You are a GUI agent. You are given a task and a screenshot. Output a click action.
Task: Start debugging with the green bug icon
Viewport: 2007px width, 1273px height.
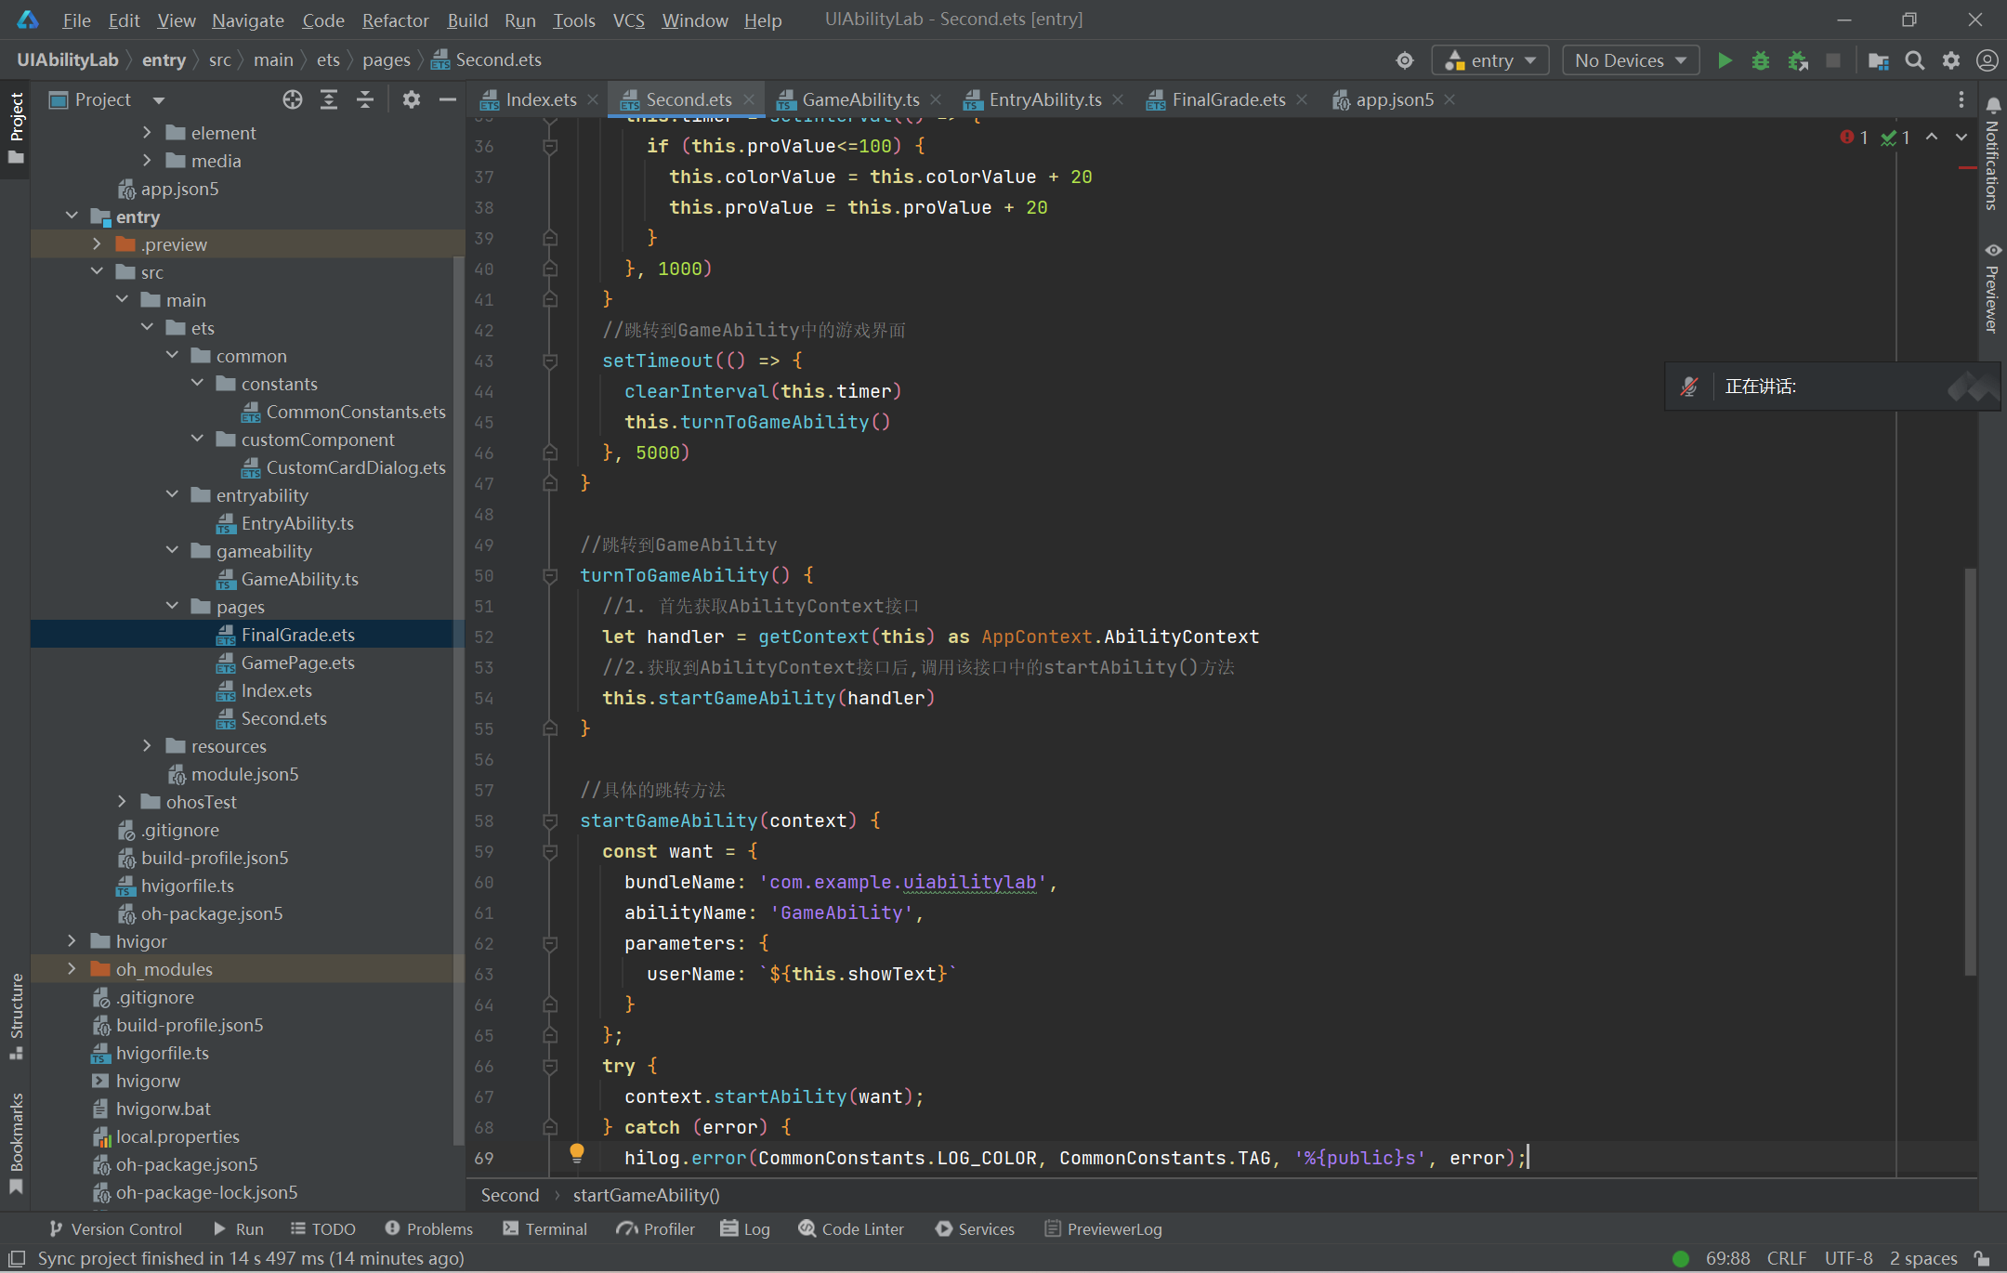tap(1761, 60)
